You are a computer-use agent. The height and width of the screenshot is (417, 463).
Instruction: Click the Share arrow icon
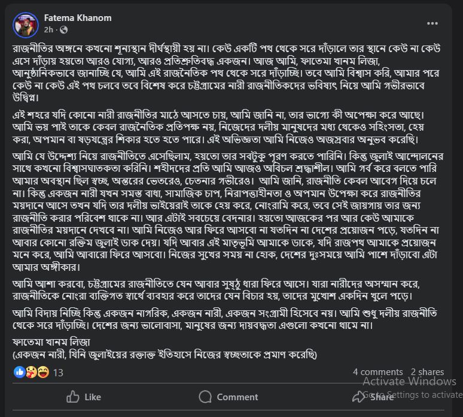click(x=359, y=397)
